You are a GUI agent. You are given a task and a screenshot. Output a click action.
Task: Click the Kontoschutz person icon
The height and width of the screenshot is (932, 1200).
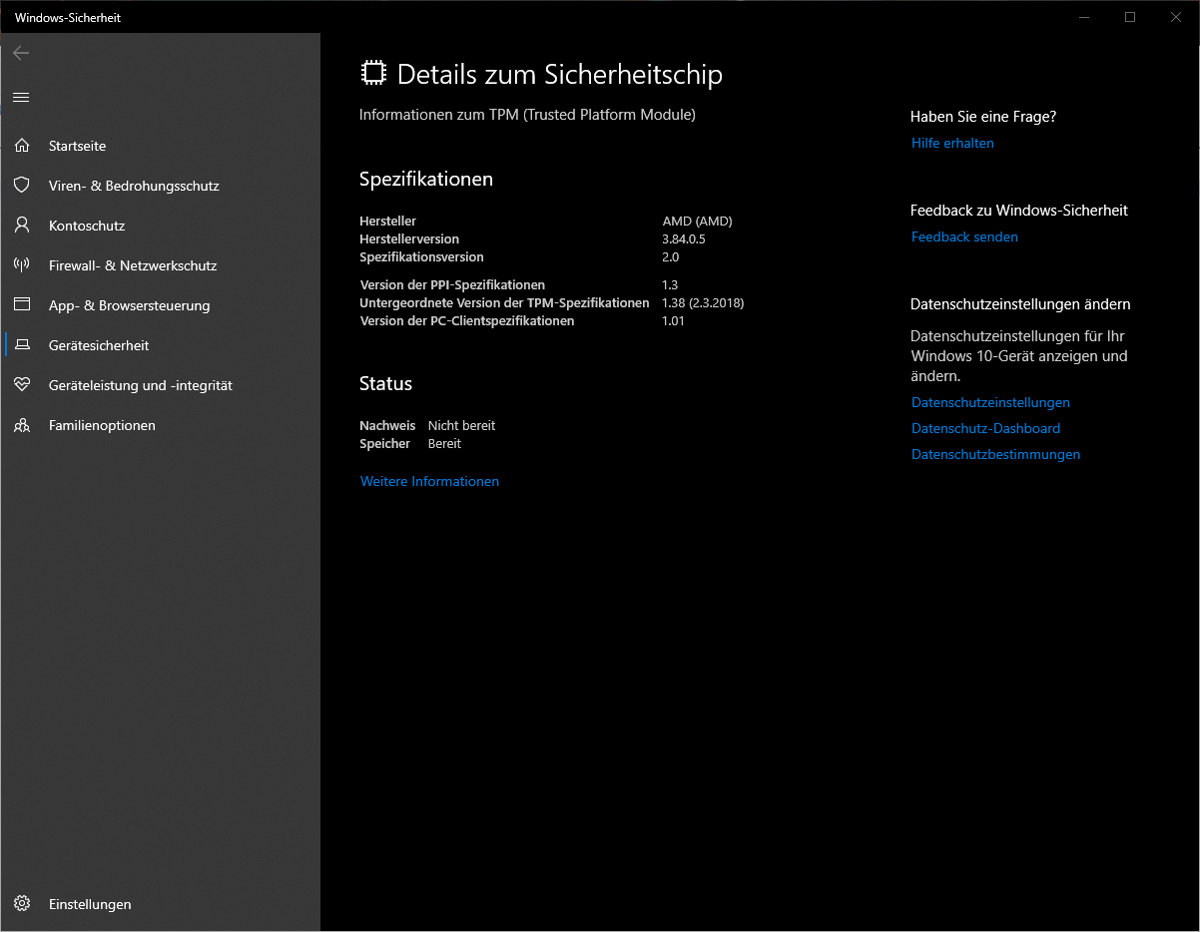[x=22, y=226]
